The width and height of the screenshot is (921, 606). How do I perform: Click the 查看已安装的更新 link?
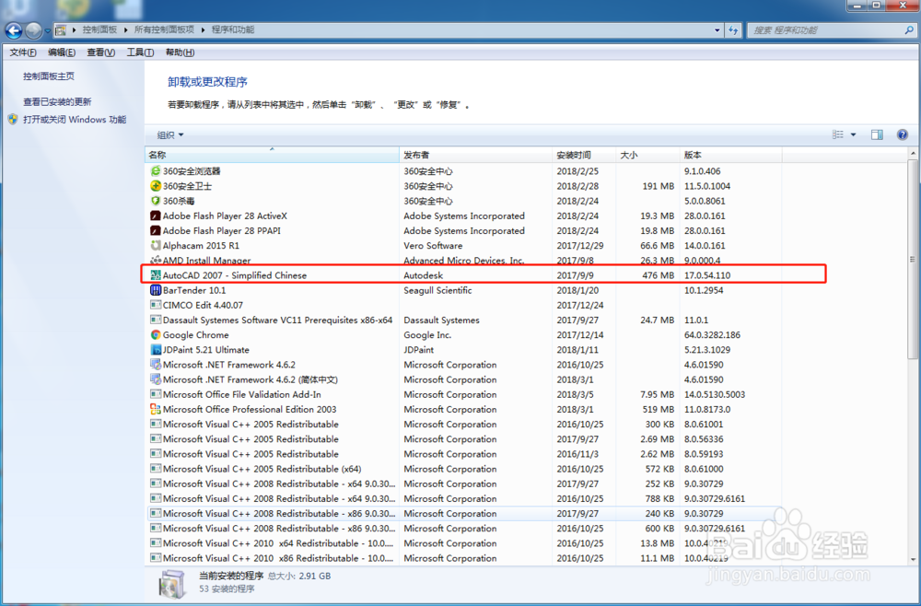pos(57,101)
